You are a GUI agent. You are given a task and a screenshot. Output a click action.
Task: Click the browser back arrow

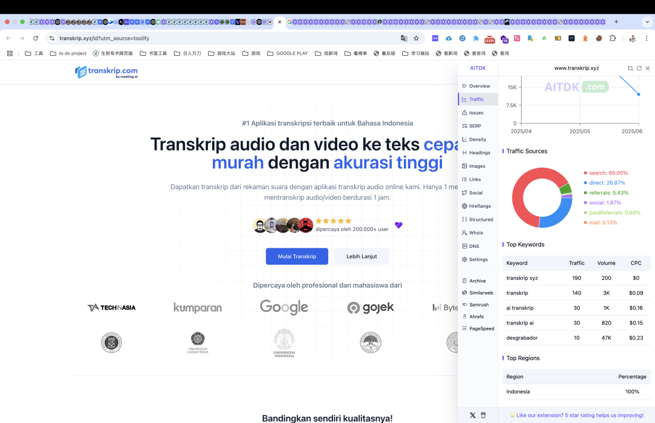(8, 38)
